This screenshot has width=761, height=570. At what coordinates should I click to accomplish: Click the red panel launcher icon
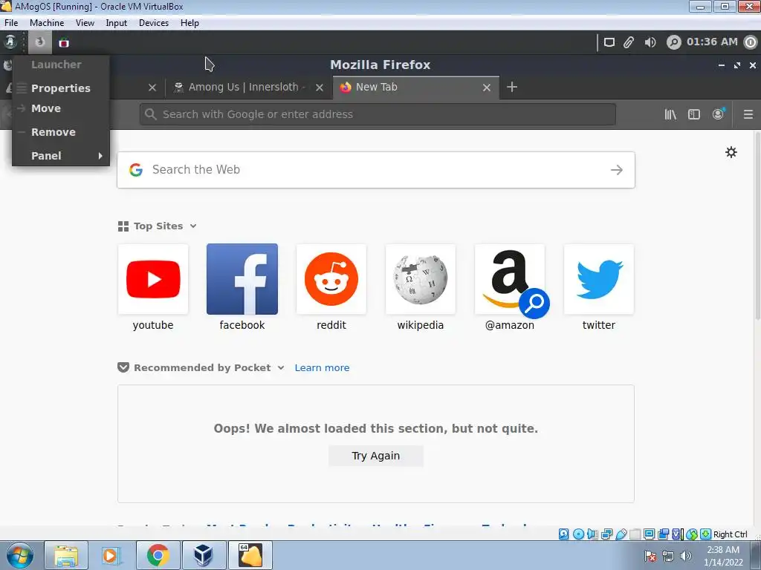click(64, 42)
